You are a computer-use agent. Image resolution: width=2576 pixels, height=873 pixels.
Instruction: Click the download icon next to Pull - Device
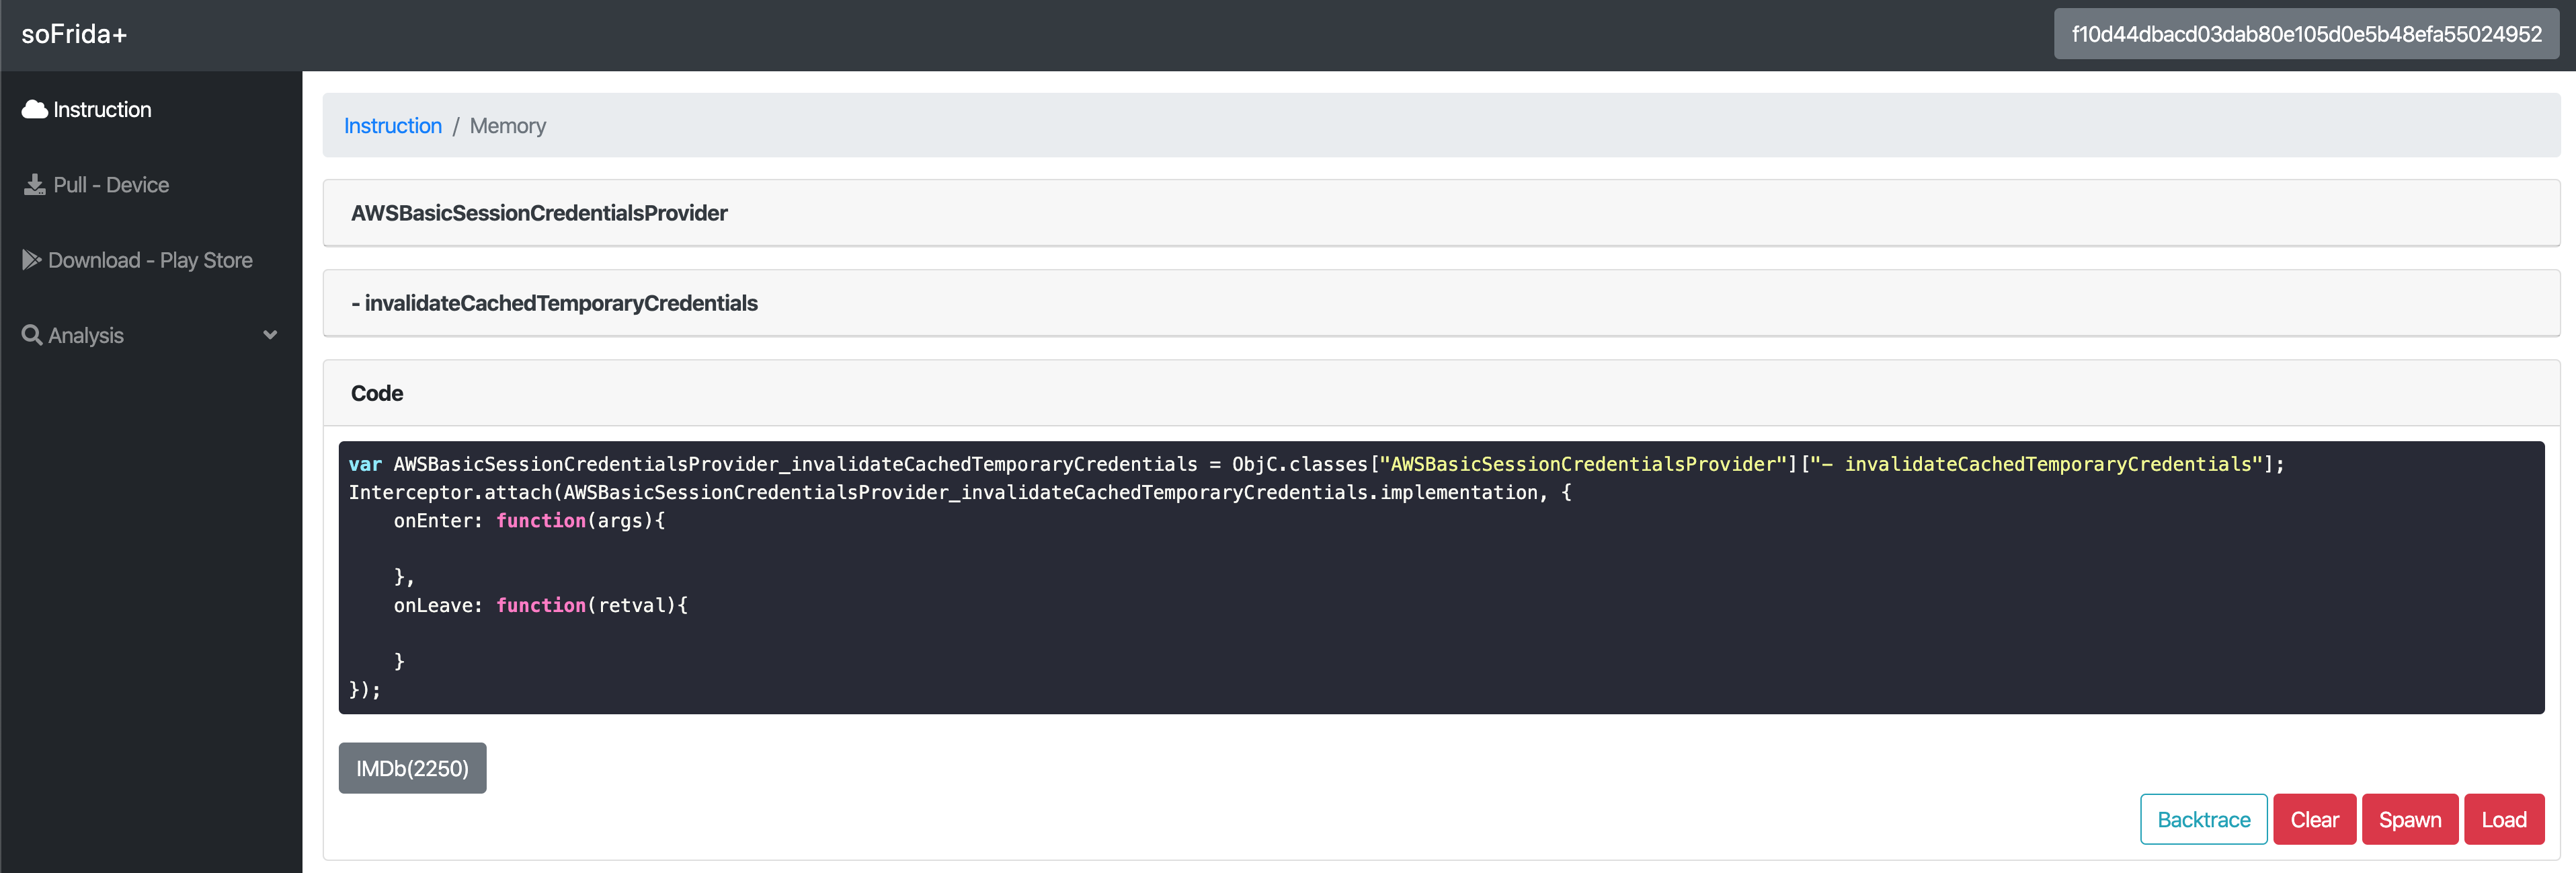pos(35,185)
